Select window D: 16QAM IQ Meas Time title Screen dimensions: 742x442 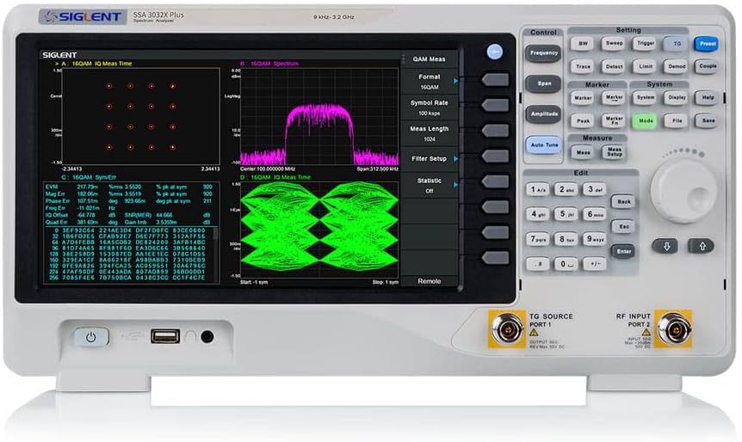tap(275, 177)
